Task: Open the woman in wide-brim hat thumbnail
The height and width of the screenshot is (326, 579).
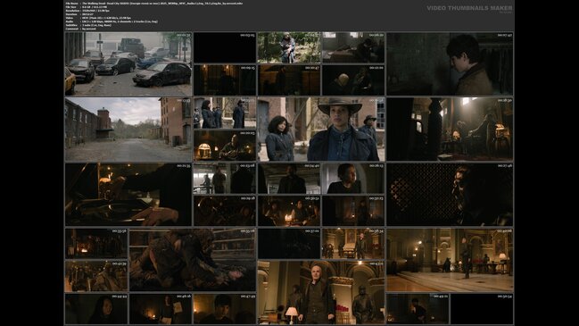Action: pyautogui.click(x=321, y=130)
